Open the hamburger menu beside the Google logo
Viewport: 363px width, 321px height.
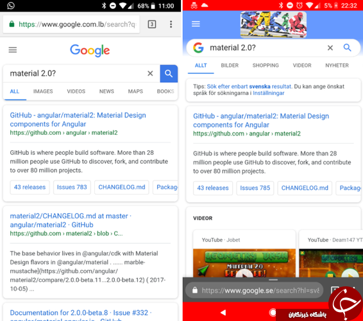click(13, 50)
